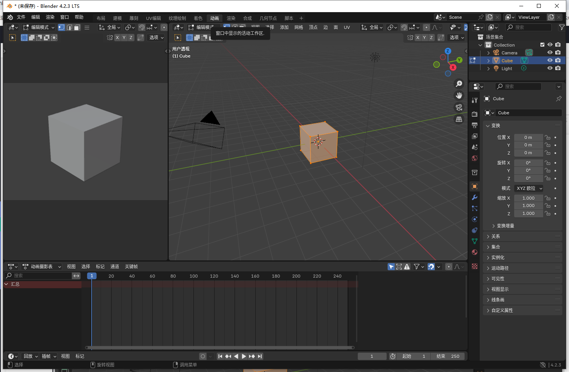Viewport: 569px width, 372px height.
Task: Open the XYZ Euler rotation mode dropdown
Action: tap(528, 188)
